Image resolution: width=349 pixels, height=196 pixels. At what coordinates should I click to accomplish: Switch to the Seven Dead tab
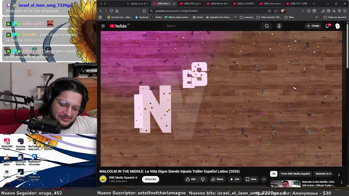[x=271, y=4]
